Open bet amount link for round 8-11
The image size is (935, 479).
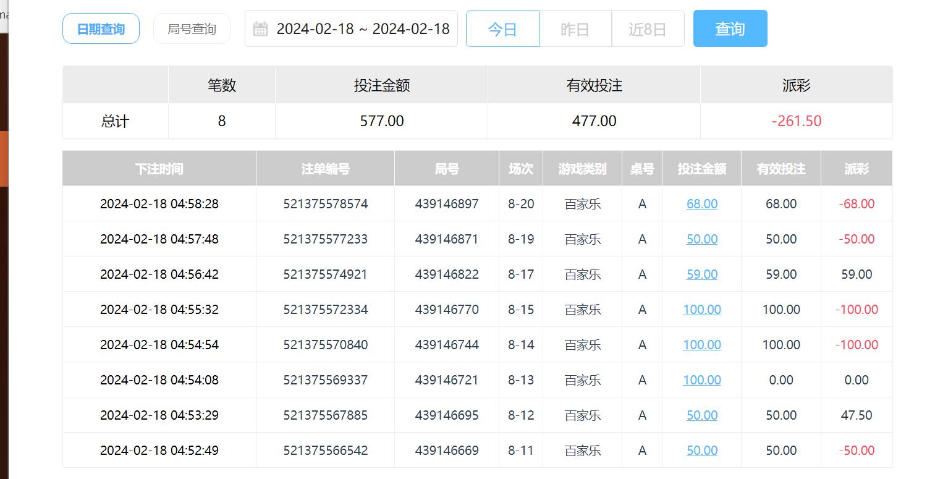pos(701,451)
